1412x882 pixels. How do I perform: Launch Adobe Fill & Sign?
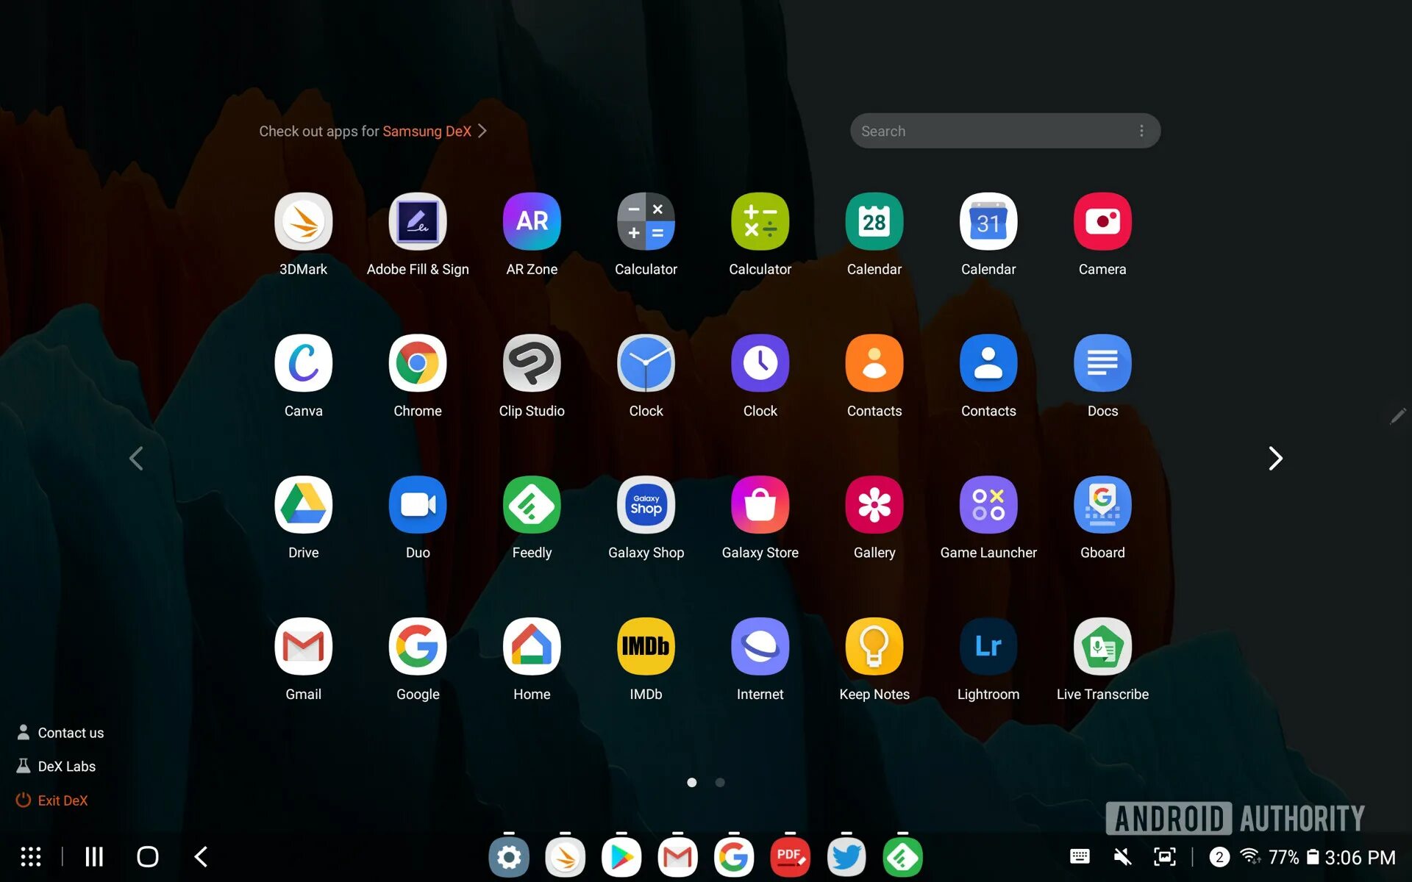tap(418, 221)
